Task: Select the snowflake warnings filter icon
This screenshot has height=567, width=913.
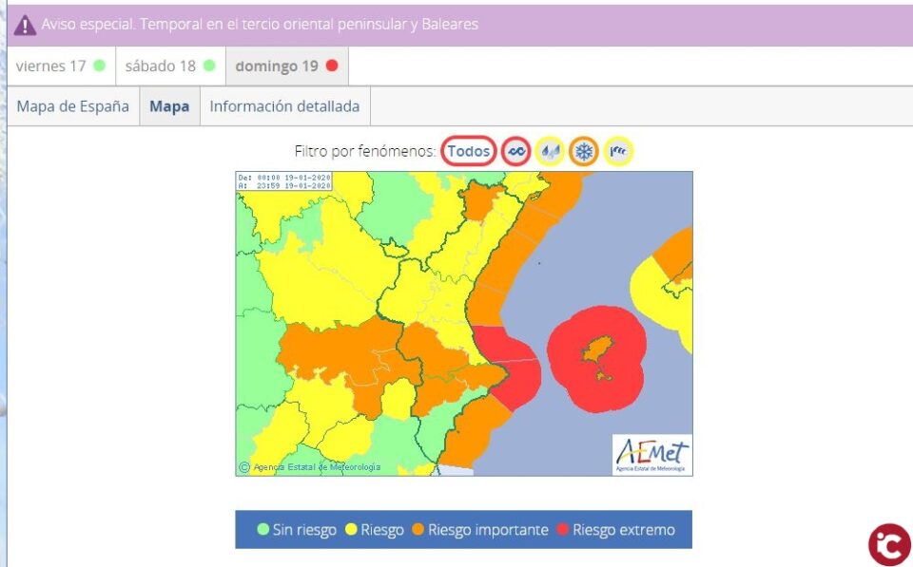Action: tap(583, 150)
